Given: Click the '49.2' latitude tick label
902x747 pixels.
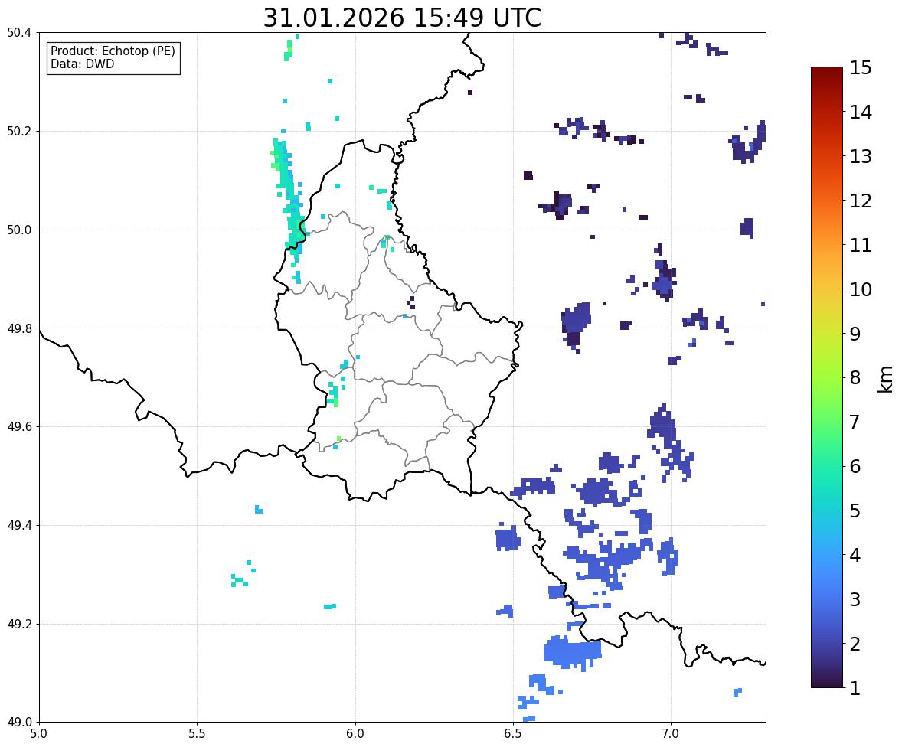Looking at the screenshot, I should [19, 624].
